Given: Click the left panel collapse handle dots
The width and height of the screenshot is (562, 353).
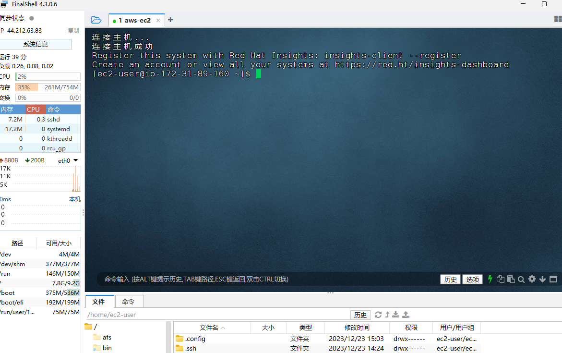Looking at the screenshot, I should pos(83,213).
